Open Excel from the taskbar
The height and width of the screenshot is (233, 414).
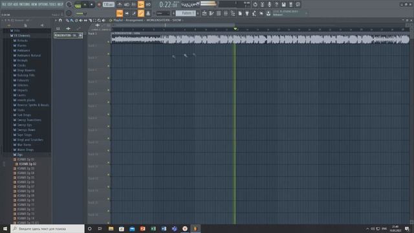point(153,228)
